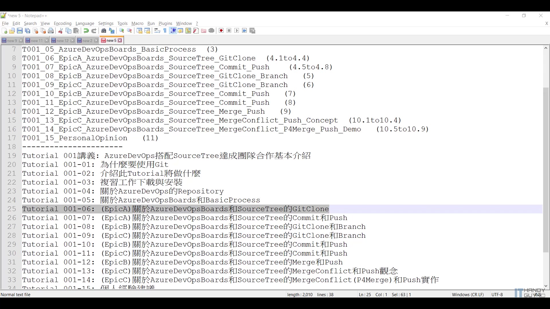Screen dimensions: 550x309
Task: Click the UTF-8 status bar label
Action: (x=497, y=294)
